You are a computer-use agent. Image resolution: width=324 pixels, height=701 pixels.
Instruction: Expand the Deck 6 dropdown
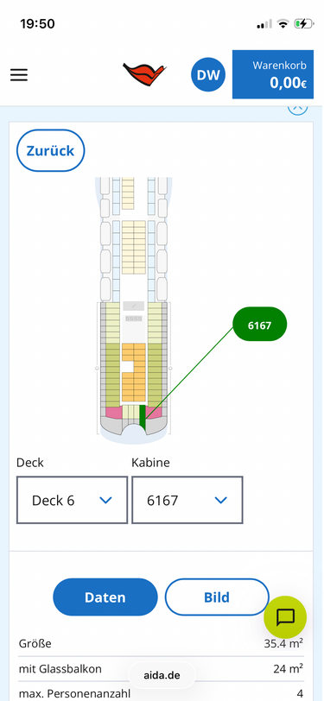(x=72, y=500)
